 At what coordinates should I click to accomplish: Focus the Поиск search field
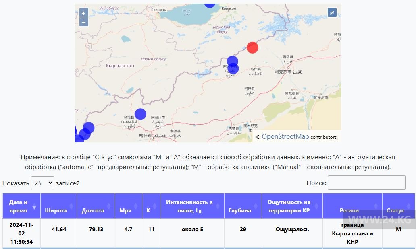click(366, 183)
